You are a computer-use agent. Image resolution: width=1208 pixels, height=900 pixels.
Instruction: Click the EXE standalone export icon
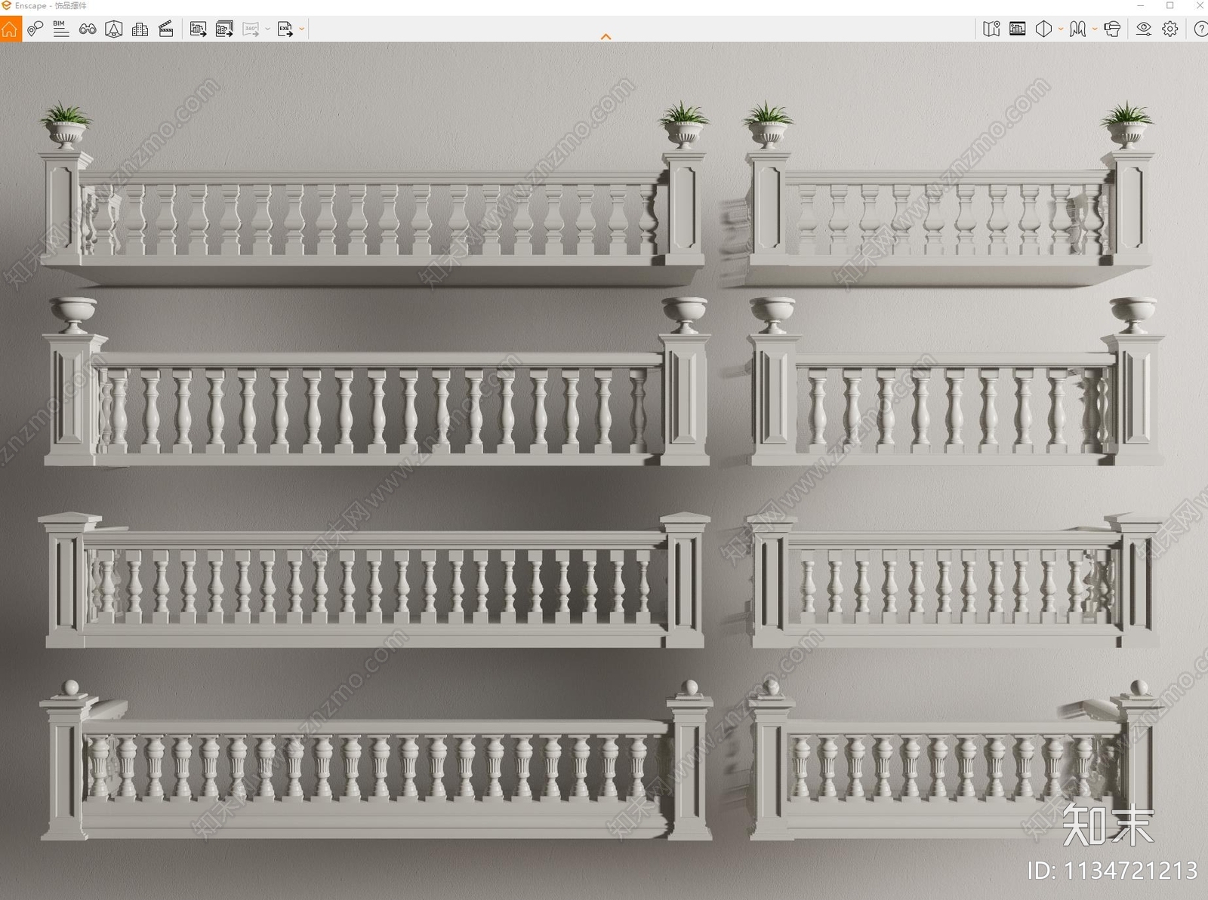click(x=285, y=29)
